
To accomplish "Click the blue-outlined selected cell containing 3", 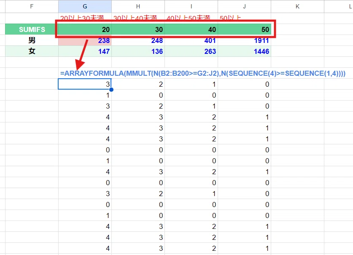I will 85,84.
